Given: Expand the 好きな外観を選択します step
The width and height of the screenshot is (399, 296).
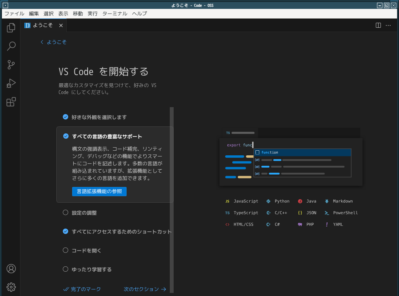Looking at the screenshot, I should pos(99,117).
